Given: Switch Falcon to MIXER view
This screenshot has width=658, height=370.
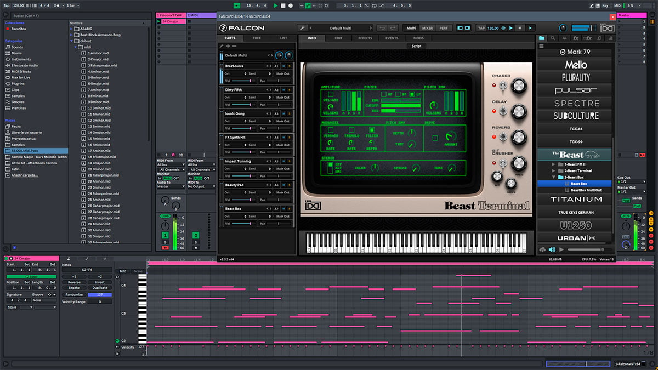Looking at the screenshot, I should [x=427, y=27].
